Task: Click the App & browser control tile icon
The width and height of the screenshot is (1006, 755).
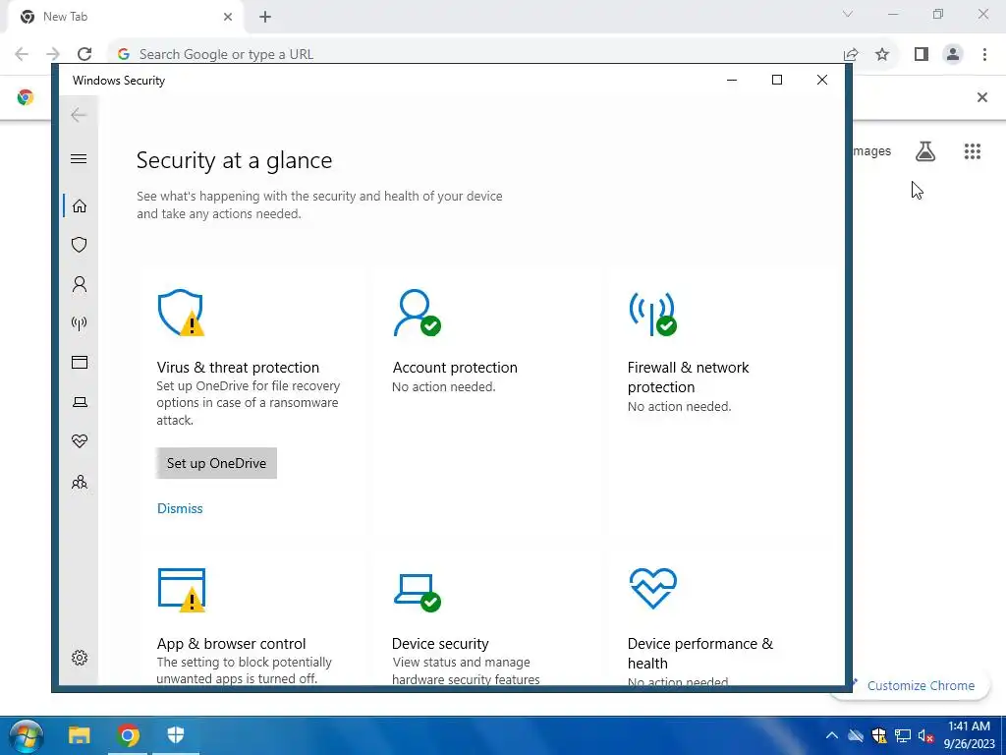Action: coord(182,590)
